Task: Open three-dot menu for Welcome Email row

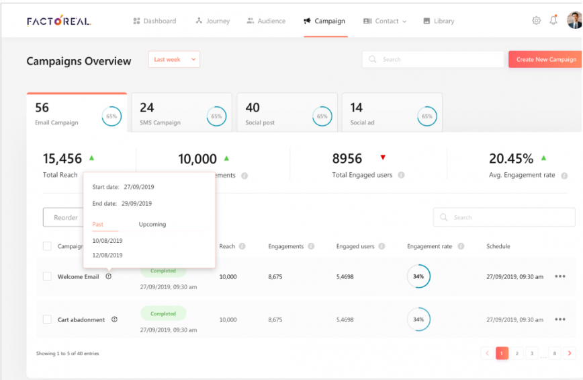Action: pyautogui.click(x=559, y=276)
